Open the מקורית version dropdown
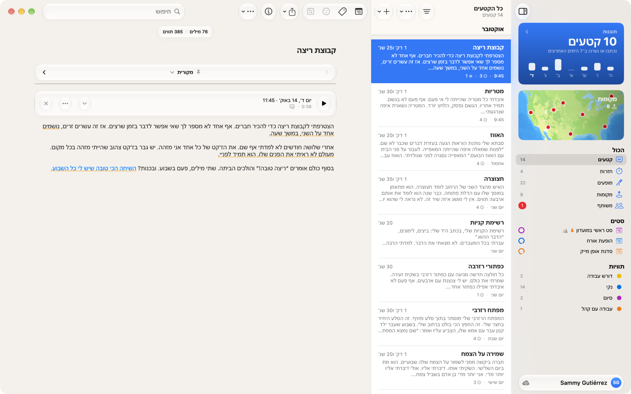Screen dimensions: 631x394 (182, 72)
